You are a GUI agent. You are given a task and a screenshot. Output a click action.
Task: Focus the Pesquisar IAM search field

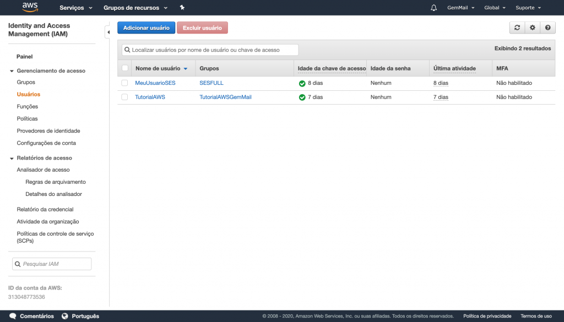[x=52, y=264]
